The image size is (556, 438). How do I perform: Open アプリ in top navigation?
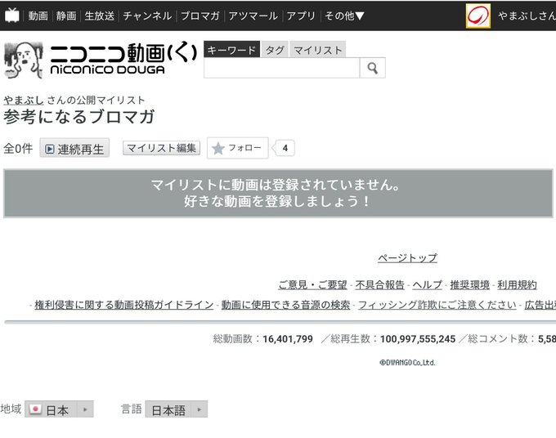[301, 16]
